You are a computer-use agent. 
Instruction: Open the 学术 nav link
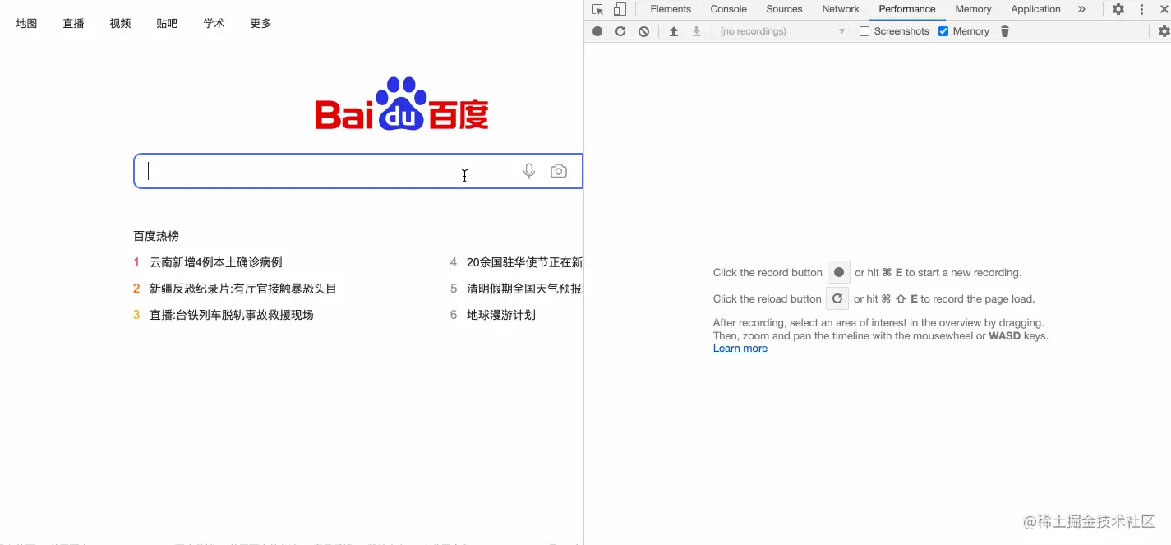tap(214, 23)
